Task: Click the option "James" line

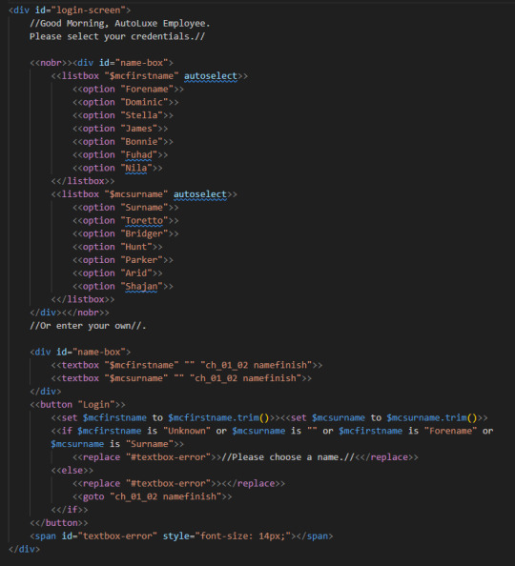Action: (120, 129)
